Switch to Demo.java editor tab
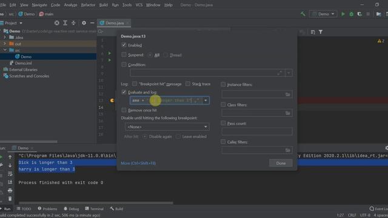 point(114,23)
